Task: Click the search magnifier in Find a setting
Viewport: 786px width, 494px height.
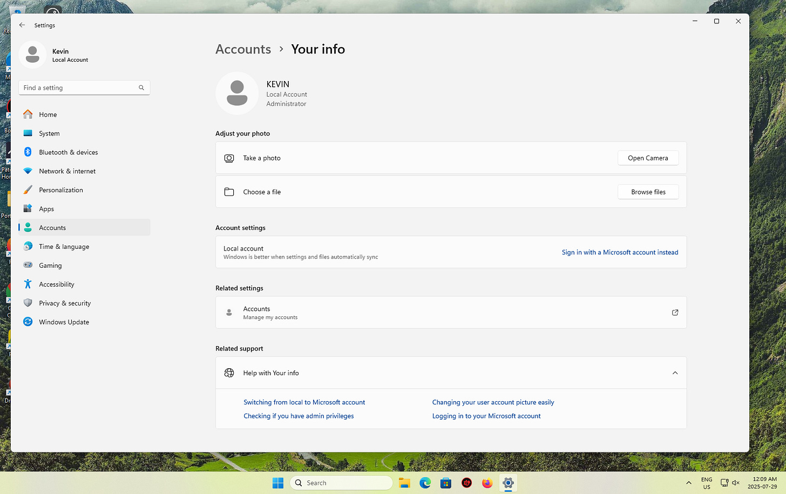Action: tap(141, 87)
